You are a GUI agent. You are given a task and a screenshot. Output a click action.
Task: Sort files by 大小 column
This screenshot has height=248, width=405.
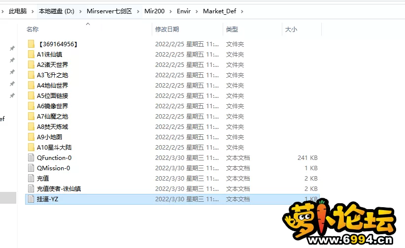click(291, 29)
